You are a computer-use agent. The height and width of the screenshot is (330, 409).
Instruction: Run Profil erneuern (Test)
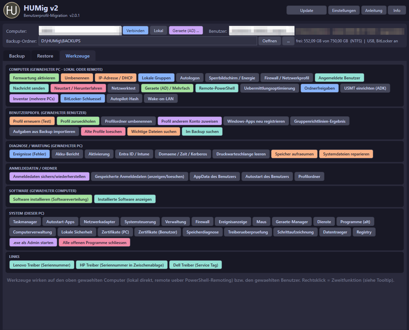[x=32, y=121]
